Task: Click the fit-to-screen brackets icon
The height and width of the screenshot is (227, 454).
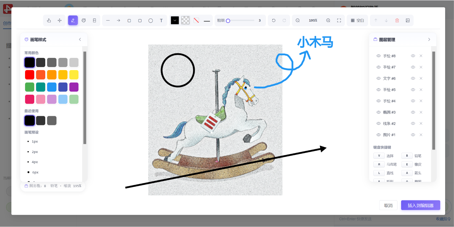Action: pyautogui.click(x=339, y=20)
